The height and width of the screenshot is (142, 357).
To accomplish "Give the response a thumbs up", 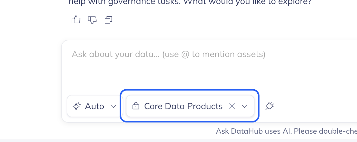I will (76, 20).
